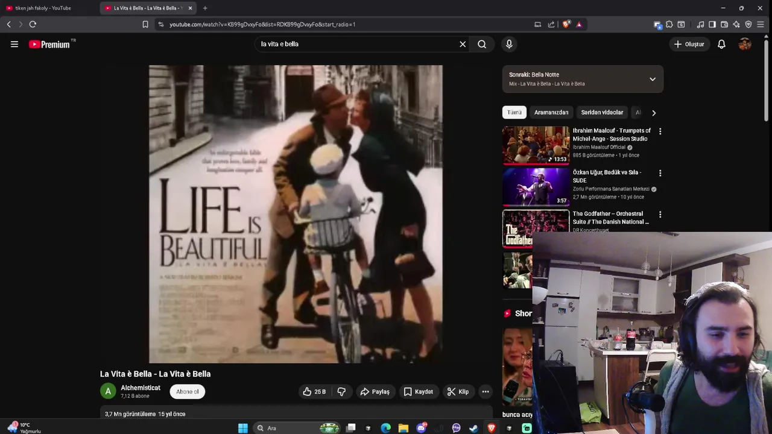
Task: Click the browser address bar URL
Action: coord(262,25)
